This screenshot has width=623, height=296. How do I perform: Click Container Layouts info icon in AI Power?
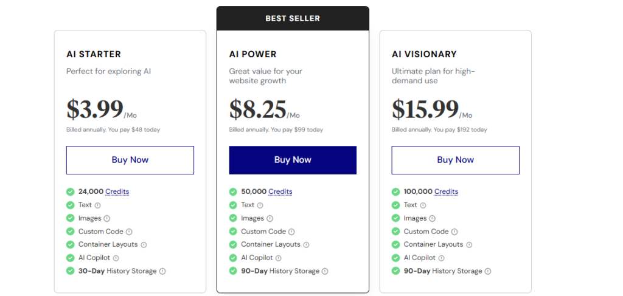coord(307,245)
